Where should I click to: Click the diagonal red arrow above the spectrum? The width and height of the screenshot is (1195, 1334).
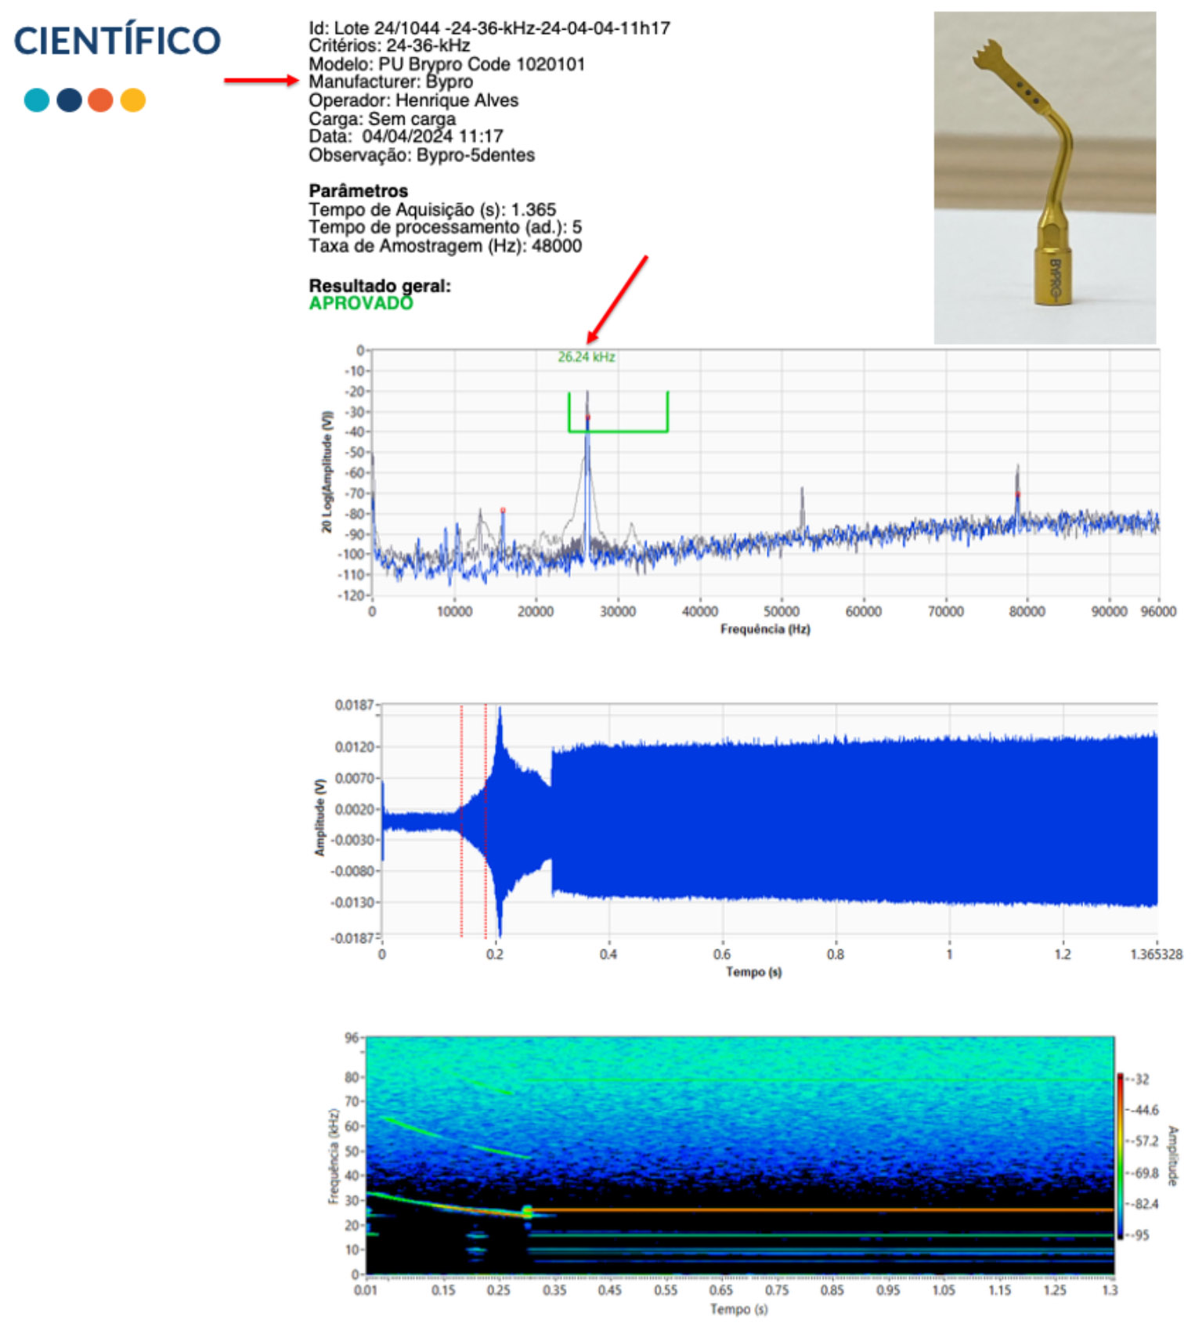[618, 298]
